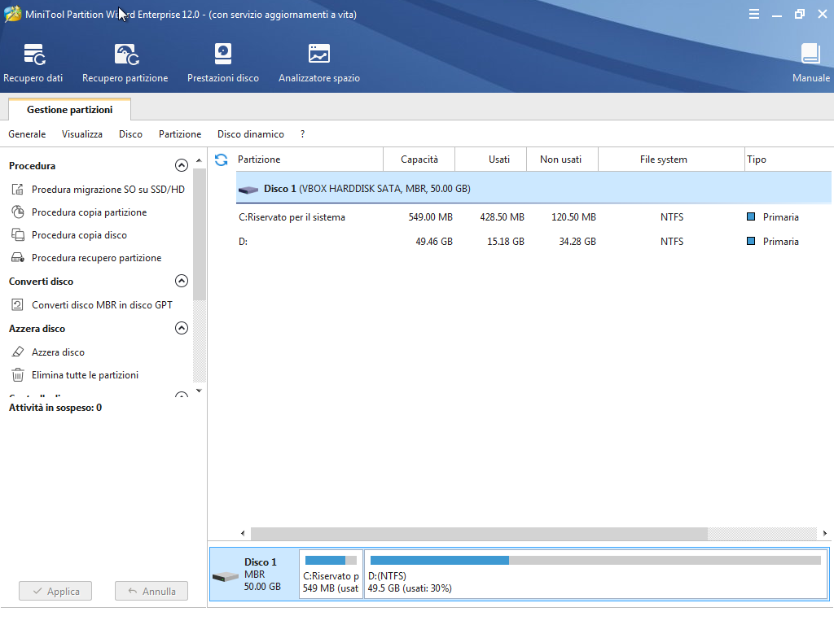Click the Procedura copia partizione icon
This screenshot has width=834, height=625.
[x=18, y=212]
